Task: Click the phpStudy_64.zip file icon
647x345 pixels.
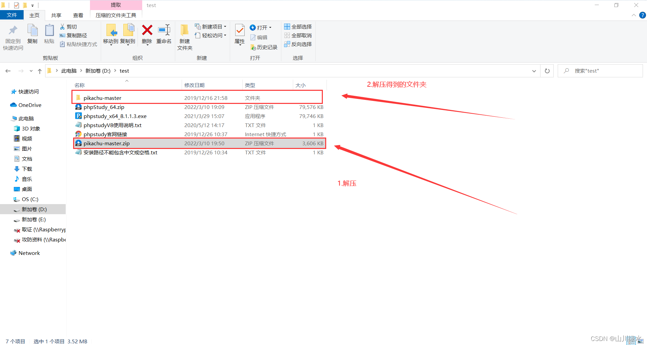Action: pyautogui.click(x=78, y=107)
